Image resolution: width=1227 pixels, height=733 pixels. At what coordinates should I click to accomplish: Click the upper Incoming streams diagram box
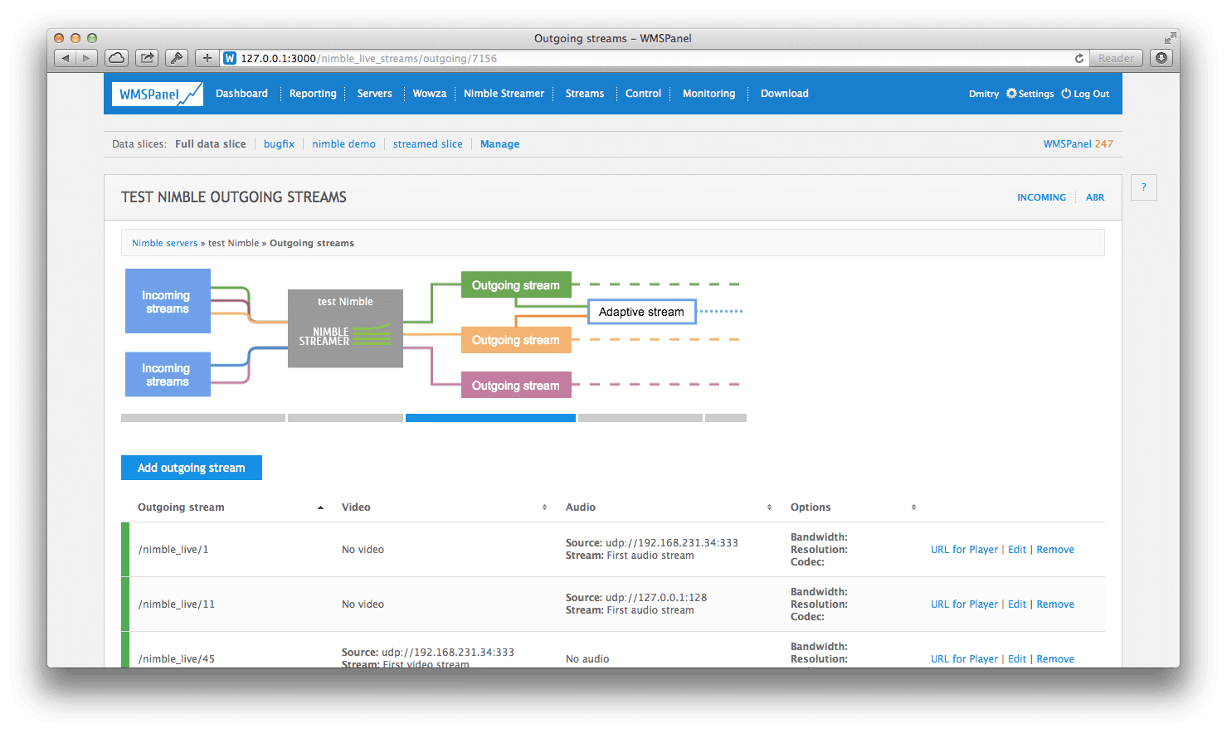coord(168,301)
